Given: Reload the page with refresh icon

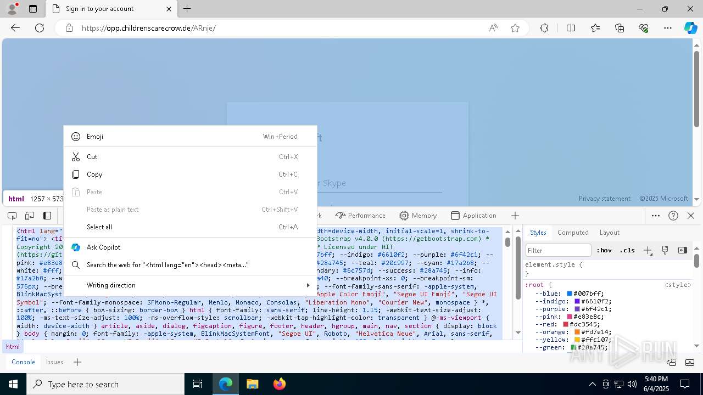Looking at the screenshot, I should pos(40,28).
